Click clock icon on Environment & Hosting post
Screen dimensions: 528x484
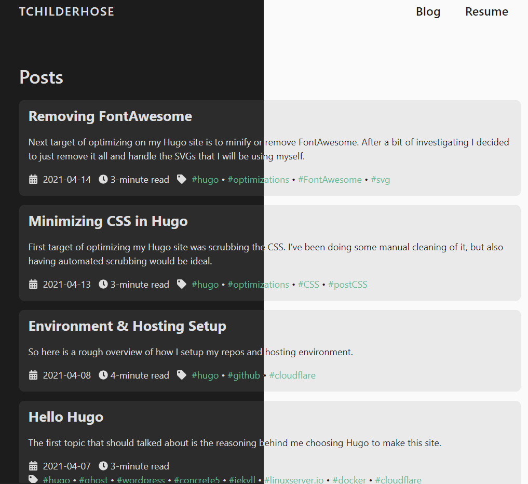(103, 375)
